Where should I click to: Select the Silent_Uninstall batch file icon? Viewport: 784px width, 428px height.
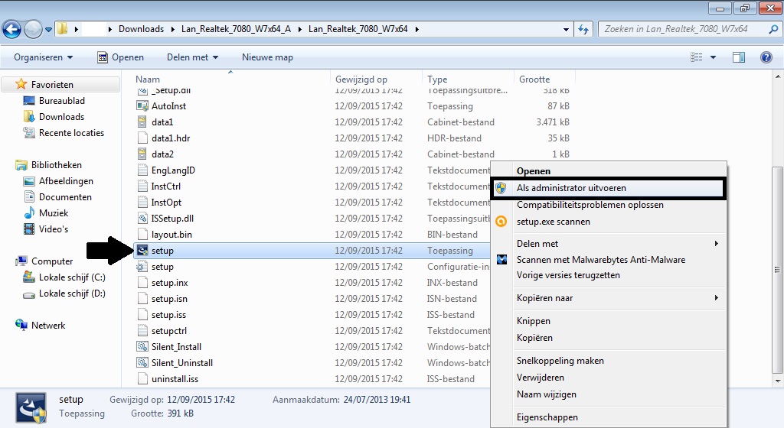(x=142, y=362)
